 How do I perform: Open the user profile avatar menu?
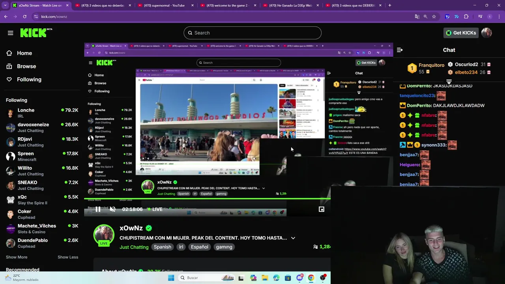486,33
